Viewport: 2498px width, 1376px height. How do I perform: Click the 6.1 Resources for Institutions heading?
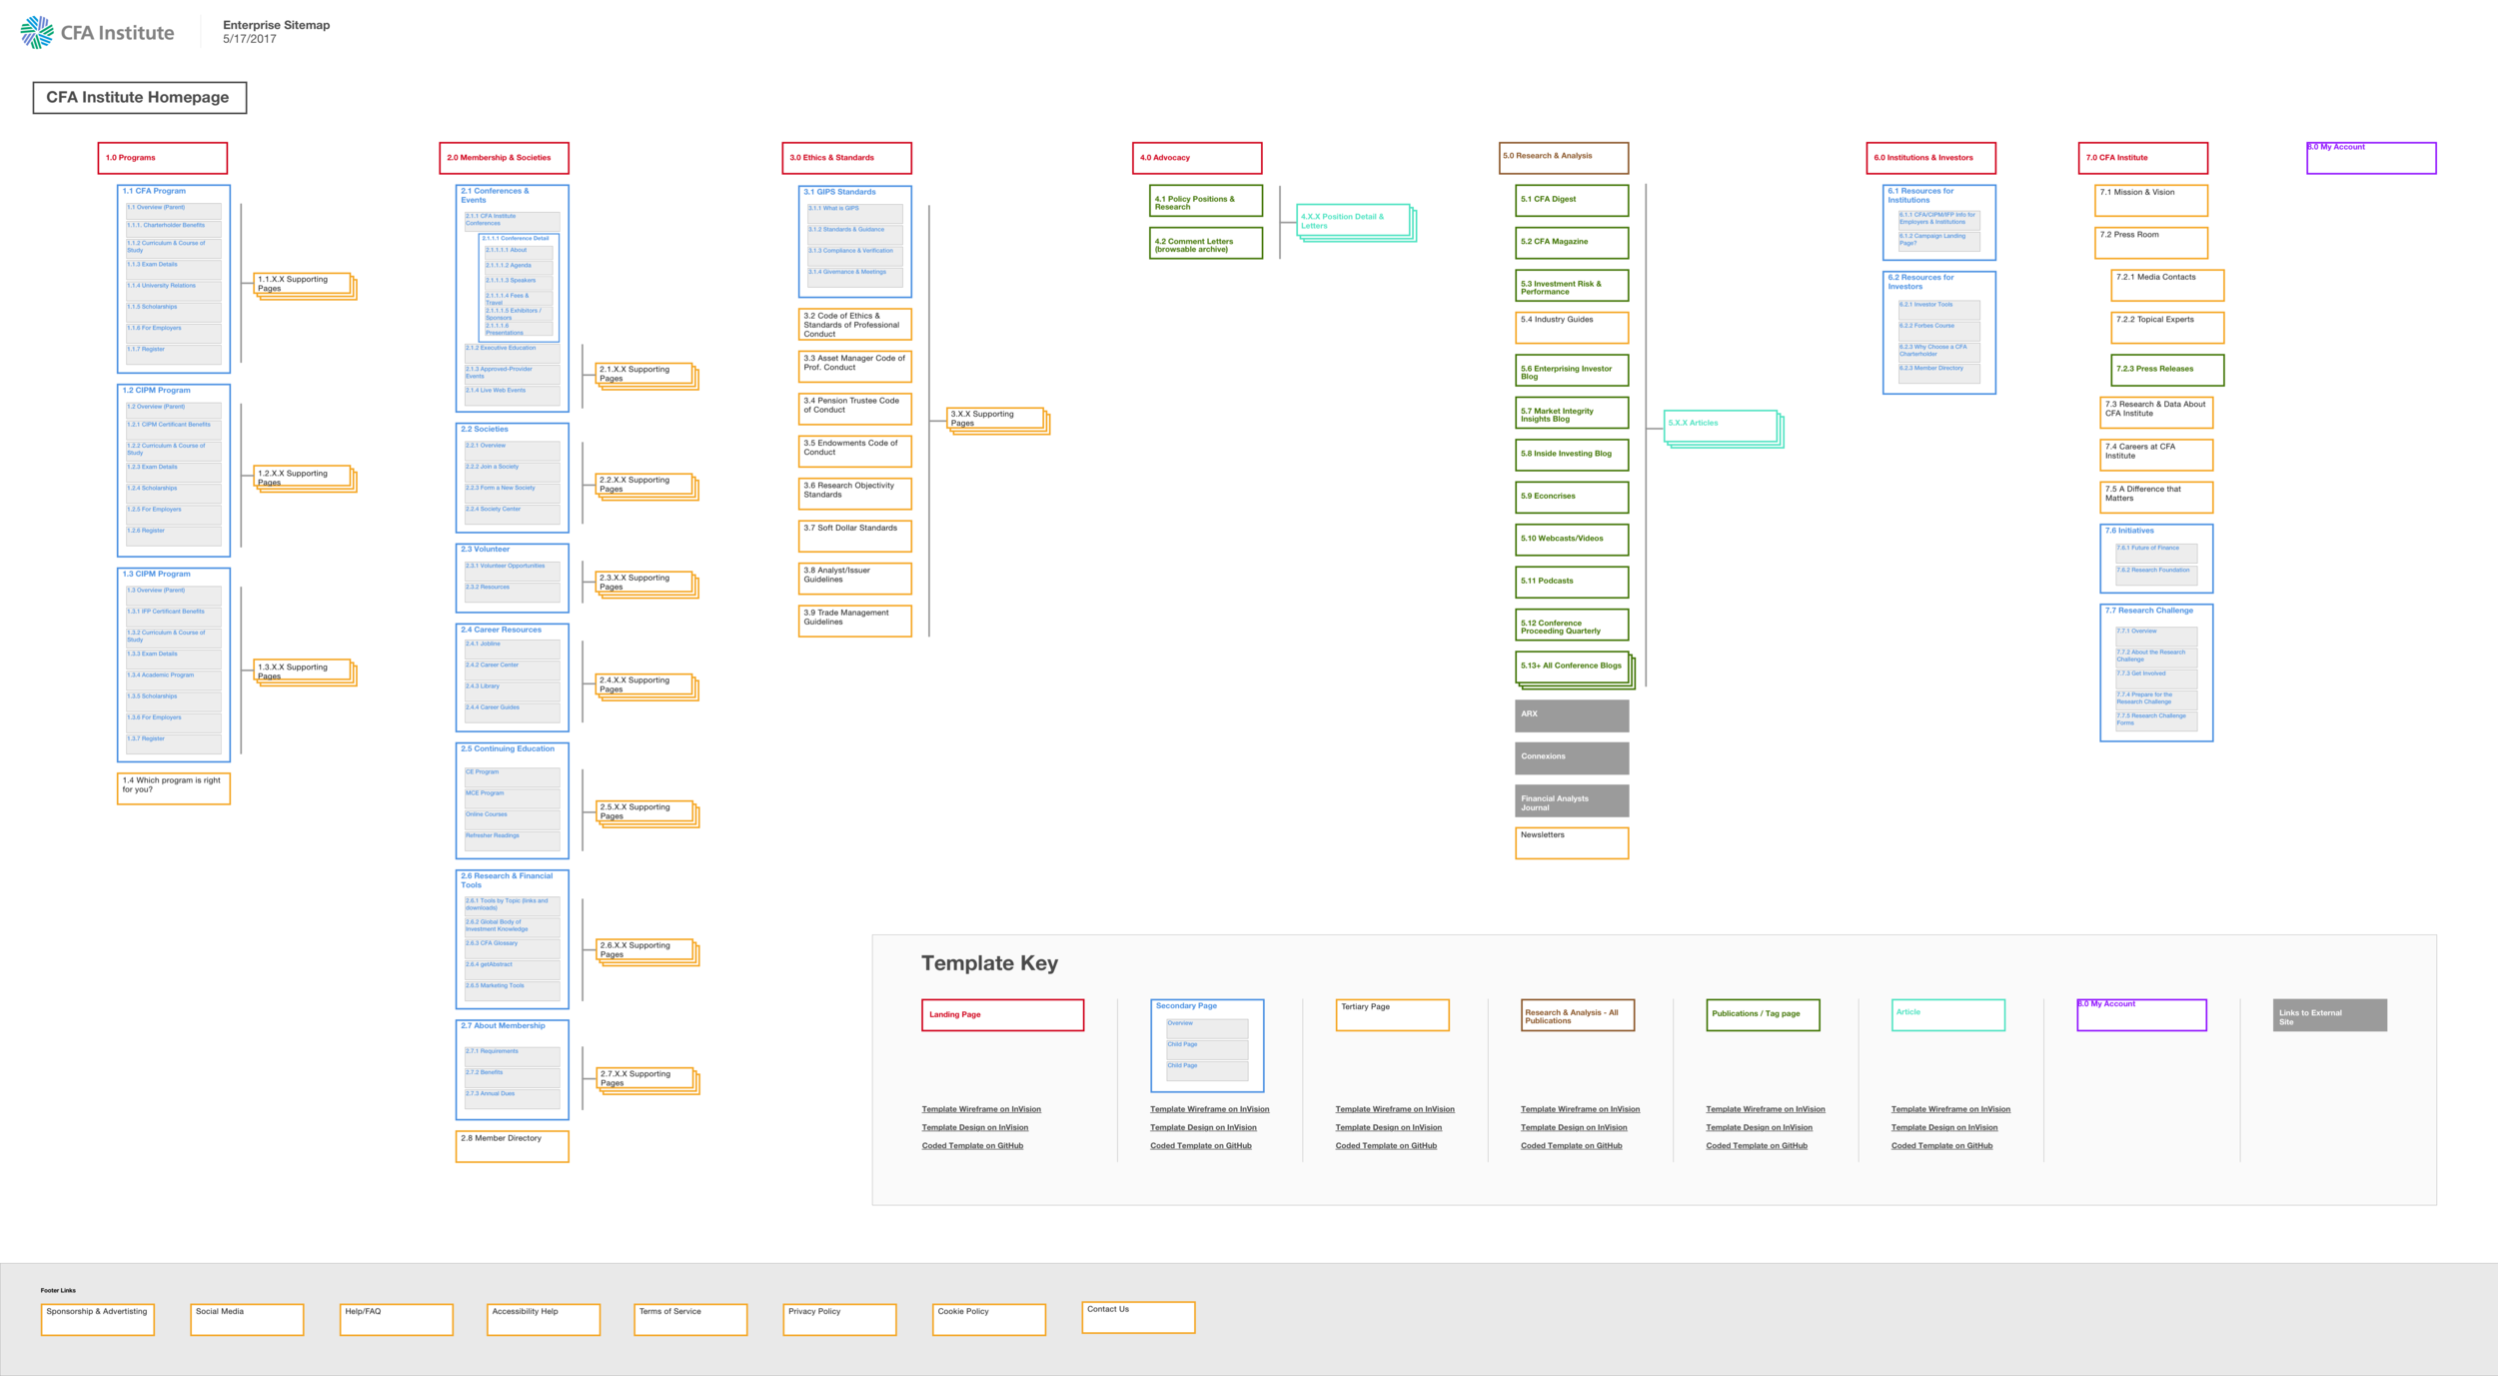point(1920,196)
